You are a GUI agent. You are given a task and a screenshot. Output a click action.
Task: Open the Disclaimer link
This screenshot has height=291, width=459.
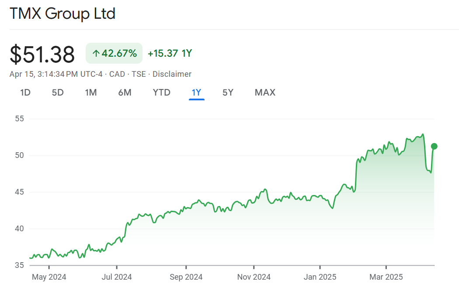pyautogui.click(x=172, y=74)
